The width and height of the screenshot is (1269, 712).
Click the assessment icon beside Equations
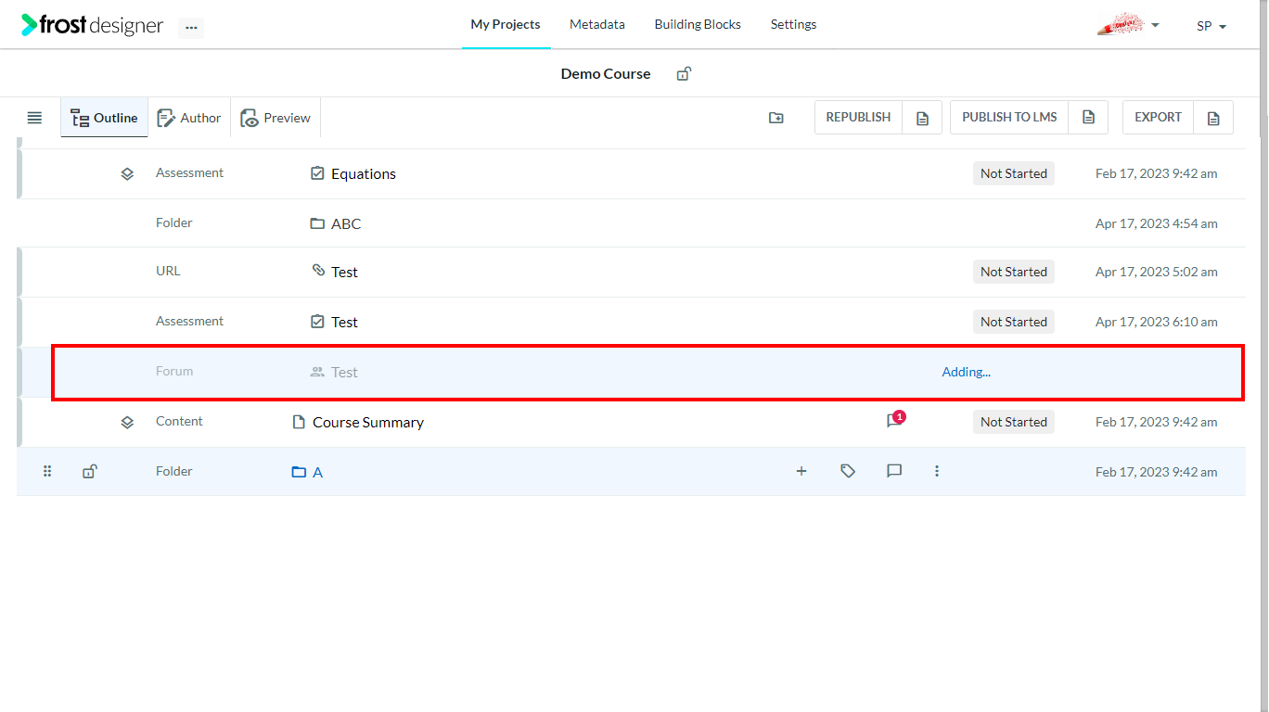tap(317, 173)
